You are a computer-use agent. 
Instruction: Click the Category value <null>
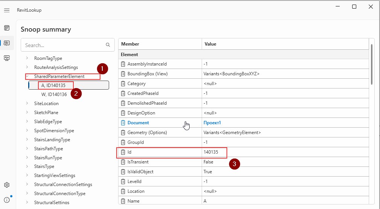[x=210, y=84]
